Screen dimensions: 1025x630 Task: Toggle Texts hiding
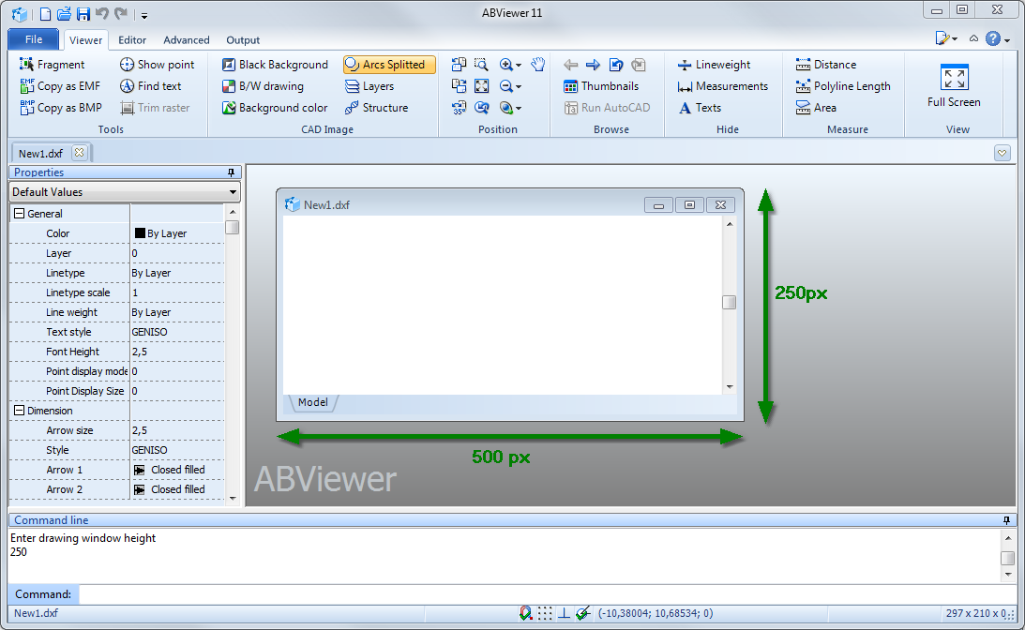coord(700,107)
